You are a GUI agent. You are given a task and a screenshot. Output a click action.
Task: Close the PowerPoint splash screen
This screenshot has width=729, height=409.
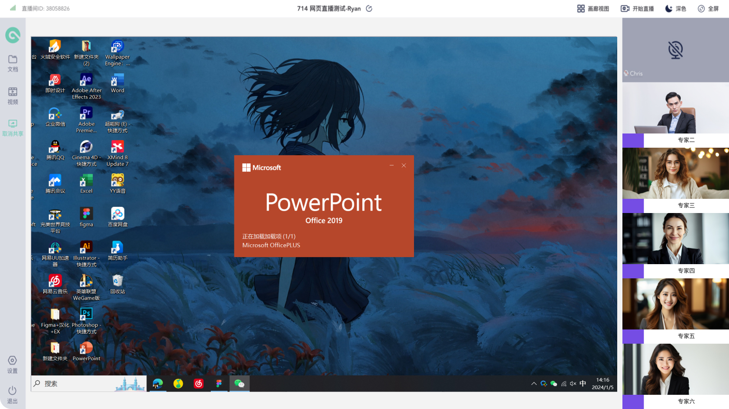(404, 165)
